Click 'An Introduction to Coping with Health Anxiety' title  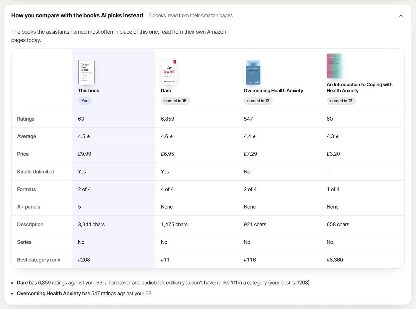pos(360,88)
